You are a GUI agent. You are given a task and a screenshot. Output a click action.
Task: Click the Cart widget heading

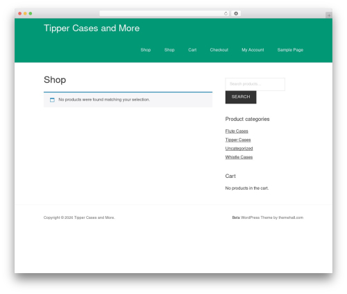click(230, 176)
